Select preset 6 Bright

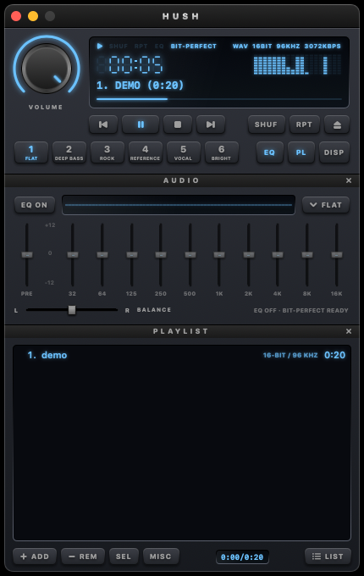tap(221, 152)
